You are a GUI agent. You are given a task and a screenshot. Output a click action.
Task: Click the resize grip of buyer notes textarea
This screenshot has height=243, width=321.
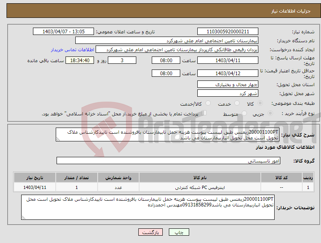24,217
